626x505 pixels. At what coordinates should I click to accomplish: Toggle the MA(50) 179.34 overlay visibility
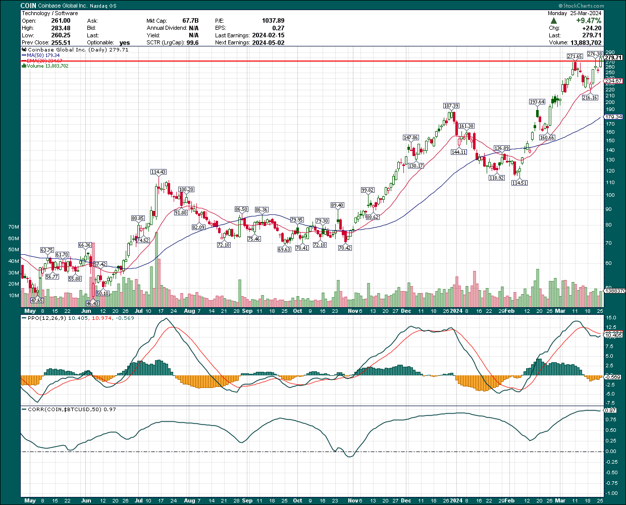tap(43, 55)
